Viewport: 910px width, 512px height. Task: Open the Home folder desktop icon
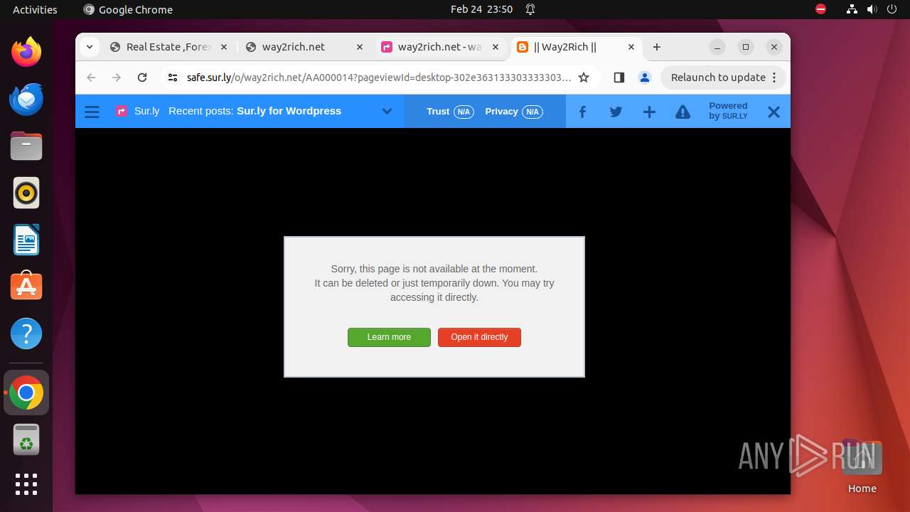862,466
